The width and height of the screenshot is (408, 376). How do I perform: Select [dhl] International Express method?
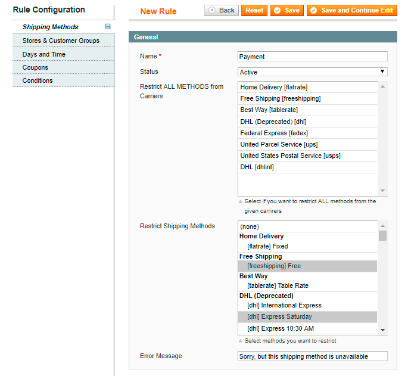pos(284,306)
